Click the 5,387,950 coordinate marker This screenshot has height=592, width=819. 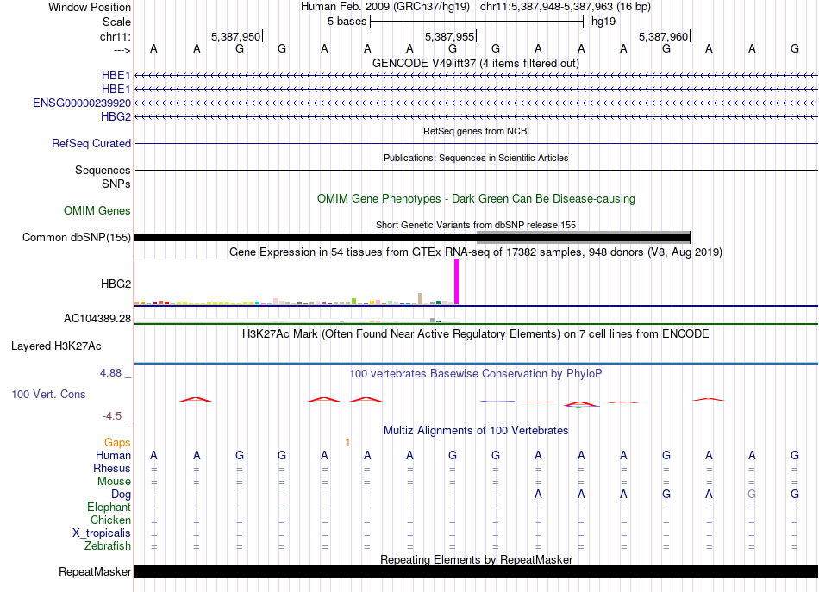click(235, 36)
